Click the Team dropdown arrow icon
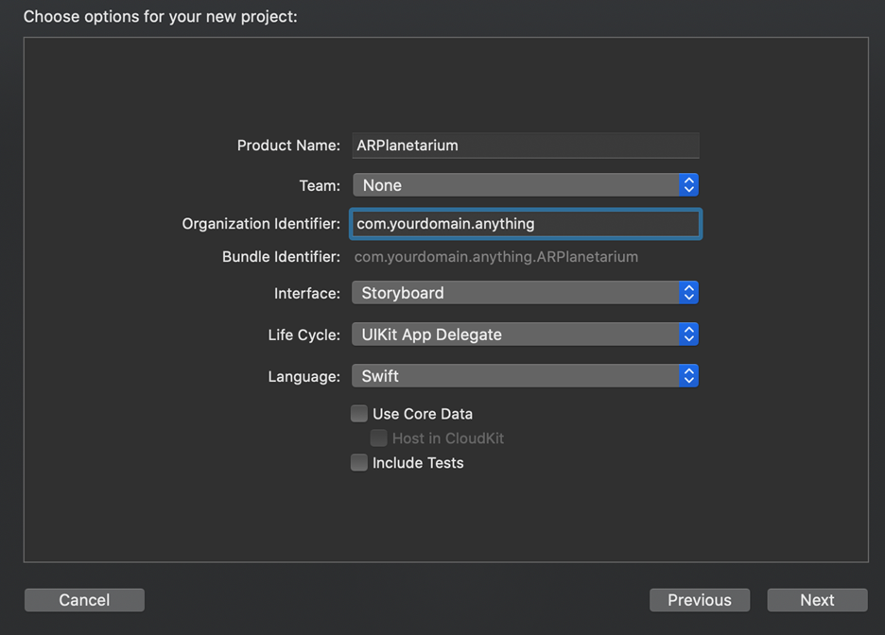885x635 pixels. (x=688, y=185)
